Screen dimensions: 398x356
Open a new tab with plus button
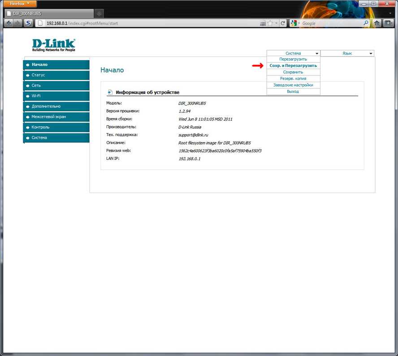click(x=99, y=13)
